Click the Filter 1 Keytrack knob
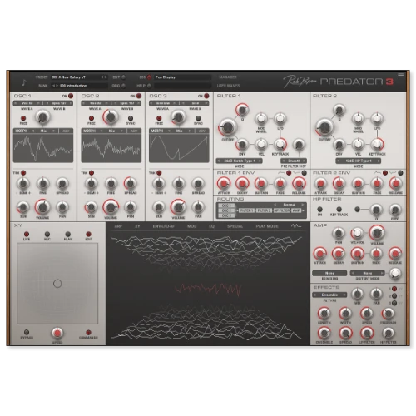This screenshot has width=416, height=416. click(x=280, y=144)
